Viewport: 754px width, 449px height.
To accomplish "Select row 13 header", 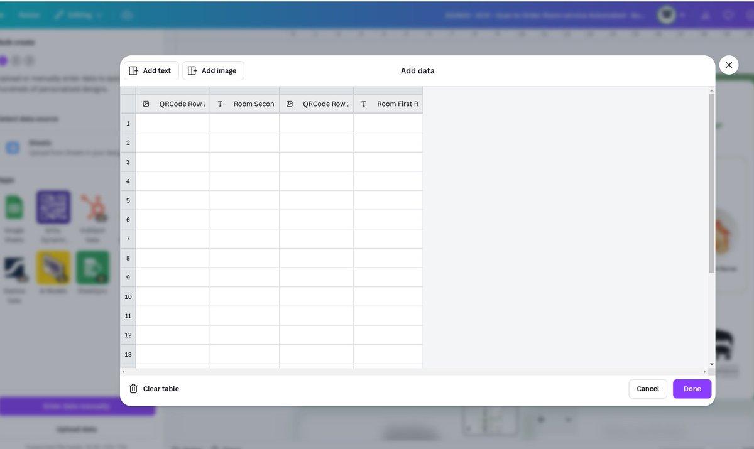I will click(x=128, y=354).
